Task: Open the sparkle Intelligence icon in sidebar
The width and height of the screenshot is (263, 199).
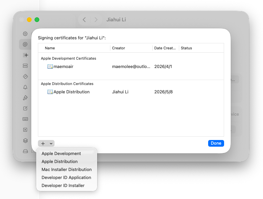Action: [x=26, y=55]
